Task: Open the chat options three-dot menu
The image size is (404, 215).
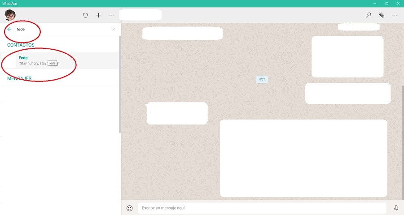Action: (x=395, y=15)
